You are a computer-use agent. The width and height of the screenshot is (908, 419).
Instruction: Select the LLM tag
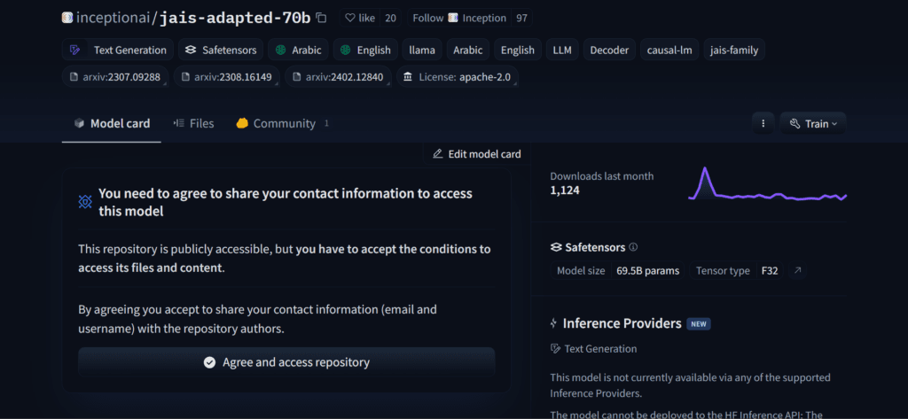click(x=562, y=50)
